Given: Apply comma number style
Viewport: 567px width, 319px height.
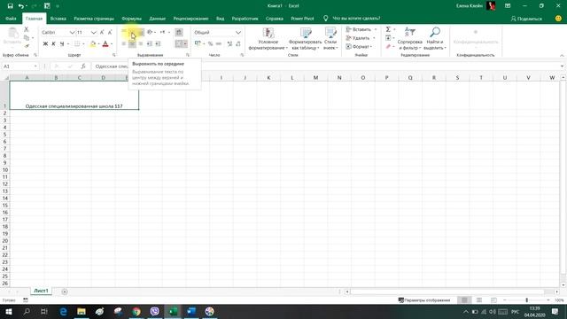Looking at the screenshot, I should [x=219, y=43].
